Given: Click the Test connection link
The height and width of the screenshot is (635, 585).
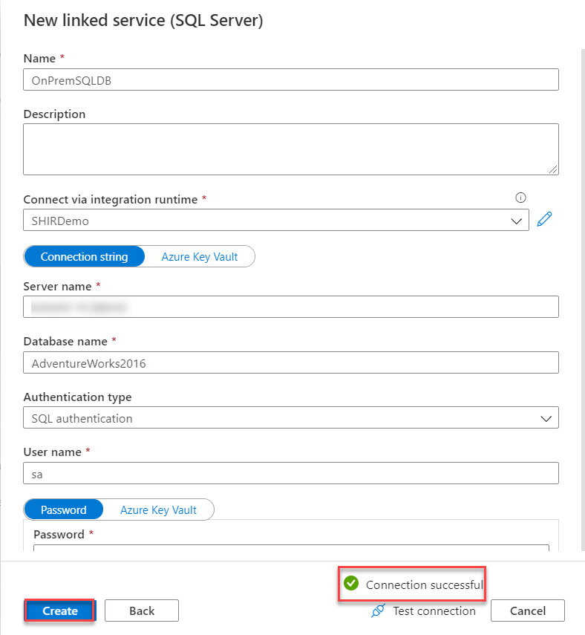Looking at the screenshot, I should coord(433,610).
